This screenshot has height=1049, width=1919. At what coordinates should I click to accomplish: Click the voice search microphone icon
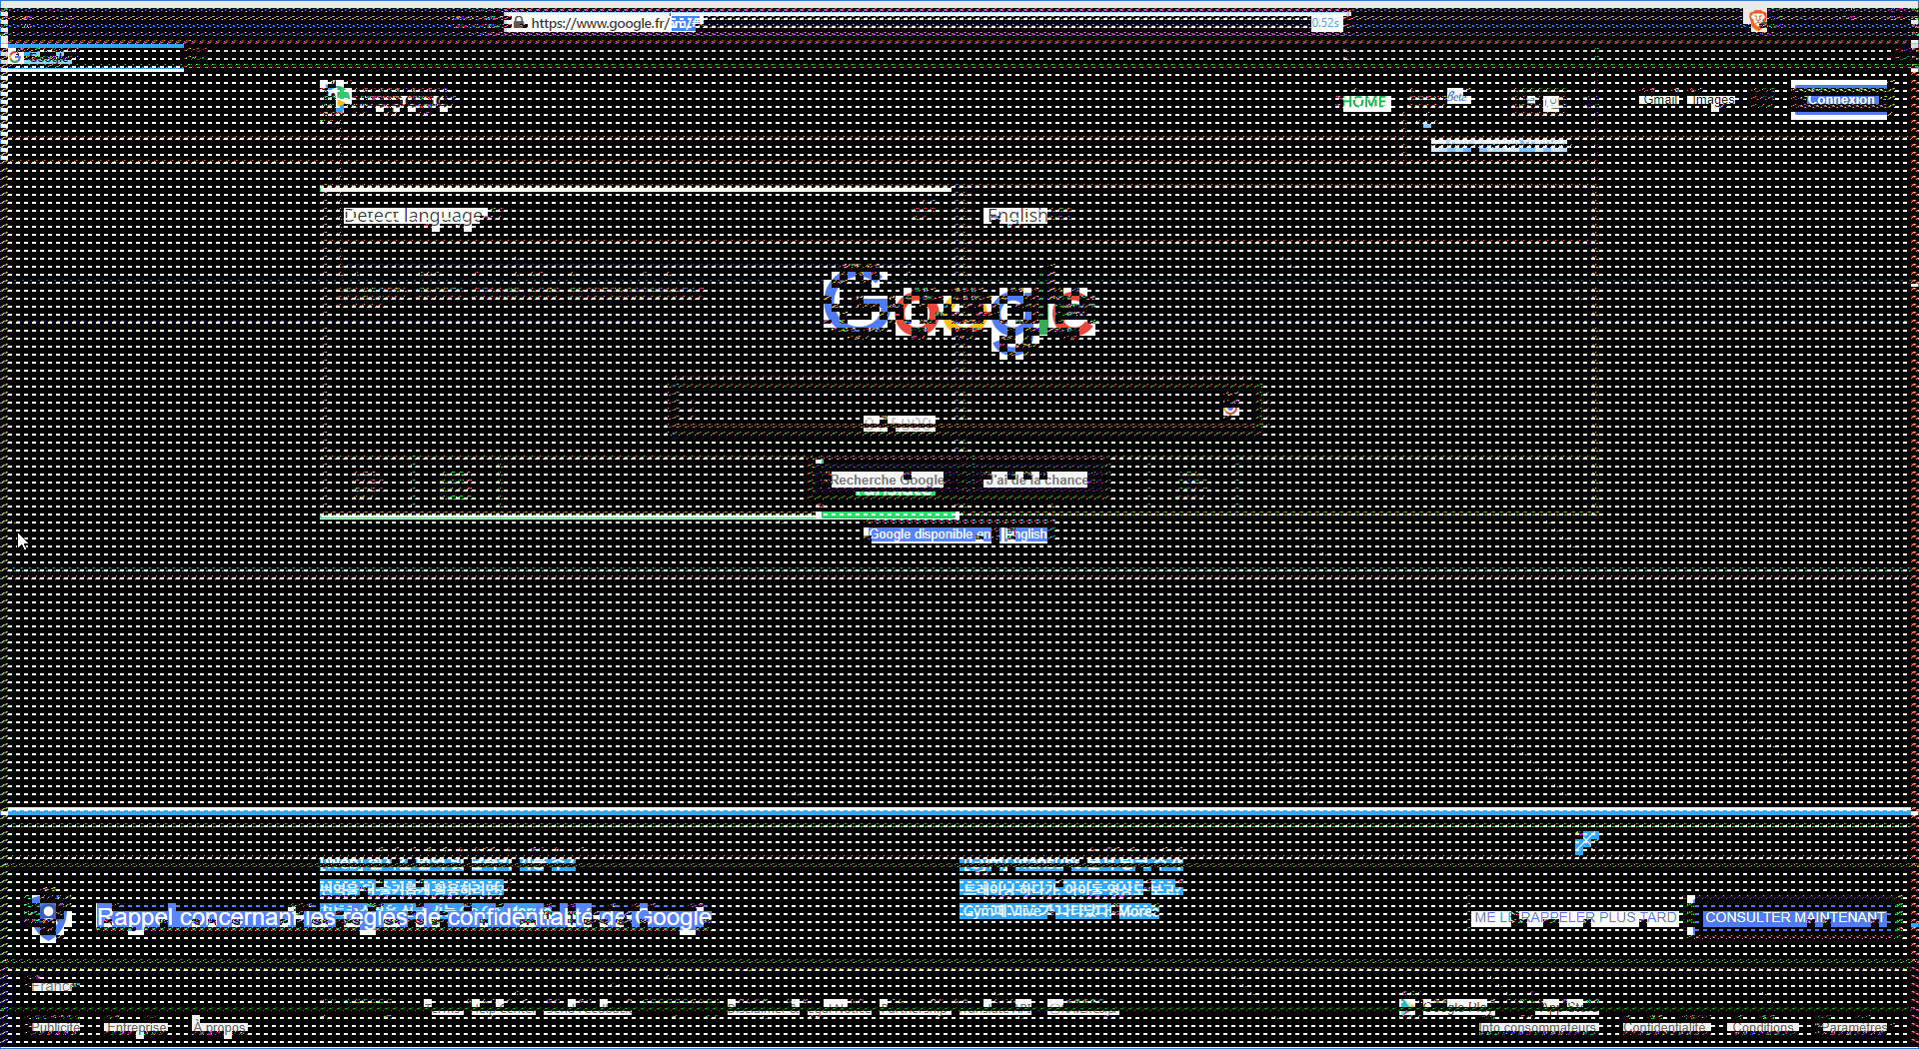[1231, 408]
